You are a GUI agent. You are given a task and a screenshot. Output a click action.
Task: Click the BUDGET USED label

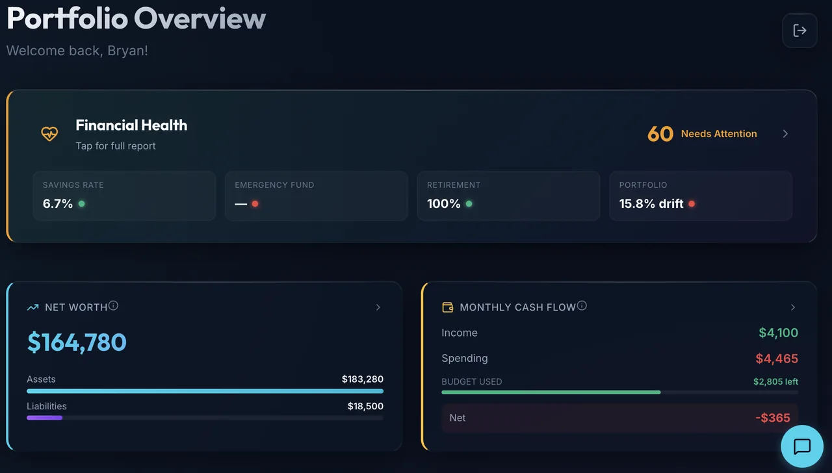coord(472,381)
